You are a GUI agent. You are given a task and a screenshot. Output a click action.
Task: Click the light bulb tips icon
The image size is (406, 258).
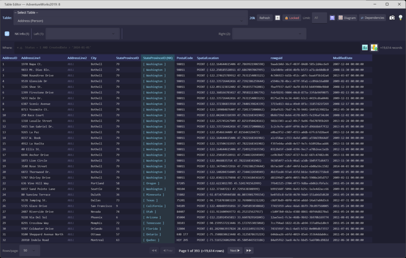(400, 17)
